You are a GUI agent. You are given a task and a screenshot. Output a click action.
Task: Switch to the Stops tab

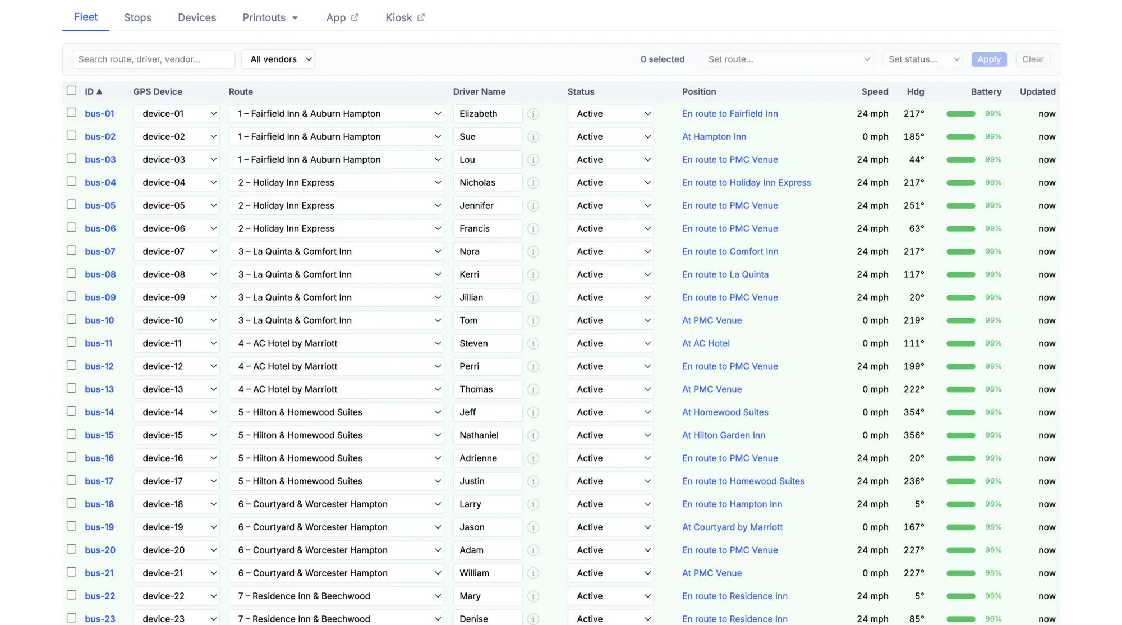(137, 17)
